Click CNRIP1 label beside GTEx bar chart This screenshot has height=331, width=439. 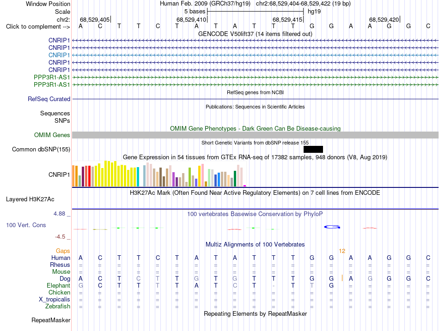(x=59, y=175)
